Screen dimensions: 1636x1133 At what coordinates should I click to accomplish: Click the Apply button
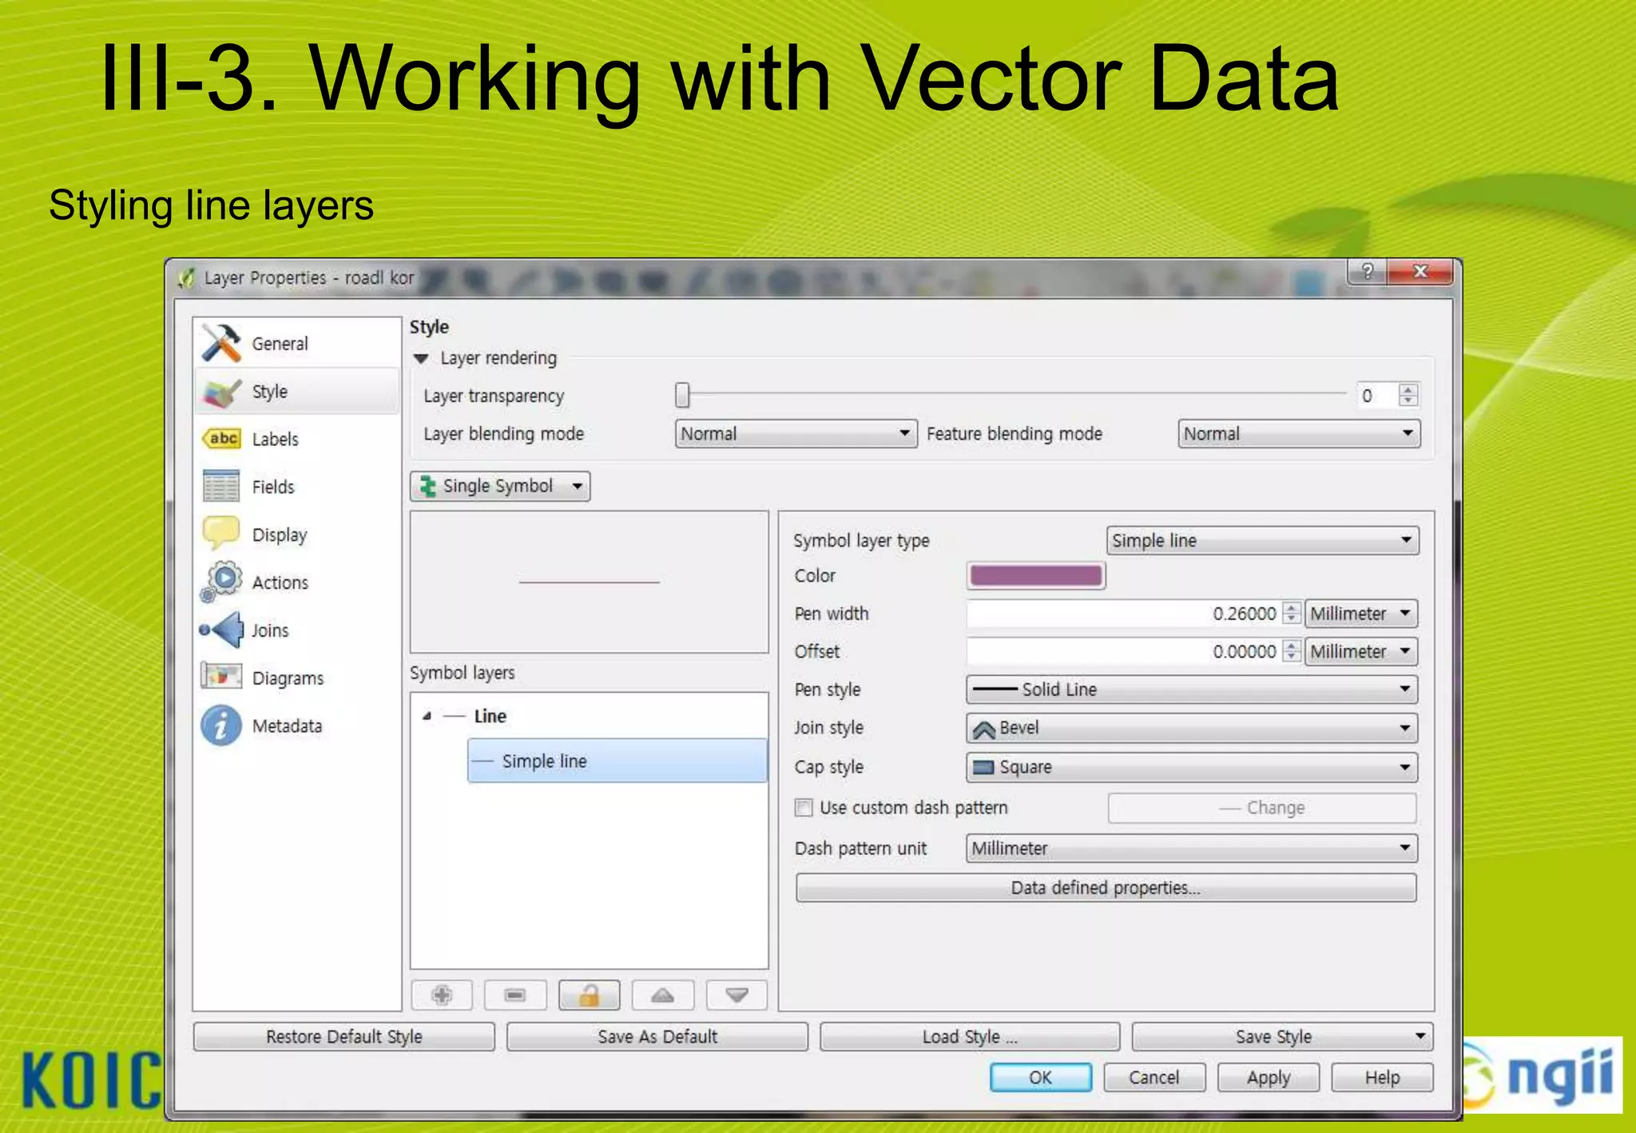[x=1269, y=1077]
